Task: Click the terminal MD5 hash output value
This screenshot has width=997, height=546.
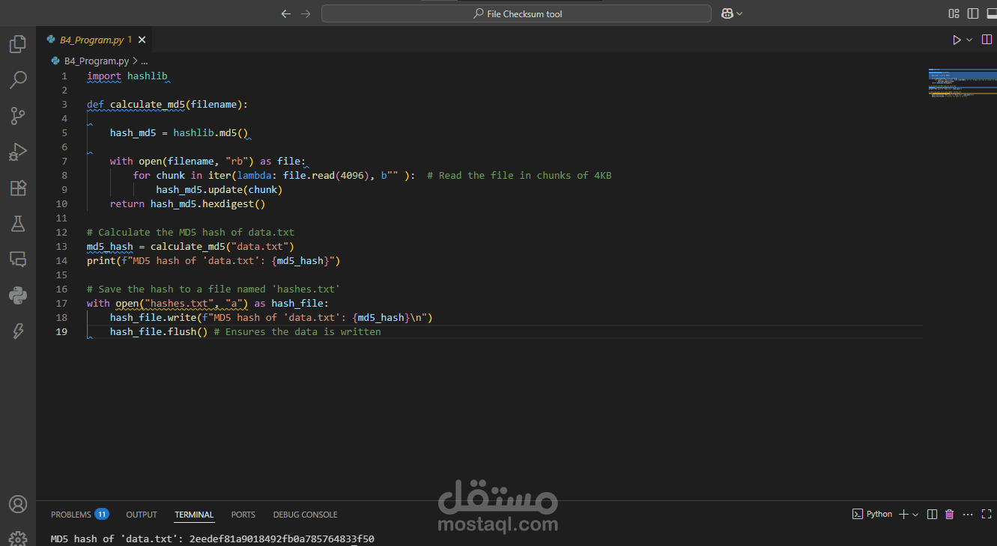Action: click(282, 539)
